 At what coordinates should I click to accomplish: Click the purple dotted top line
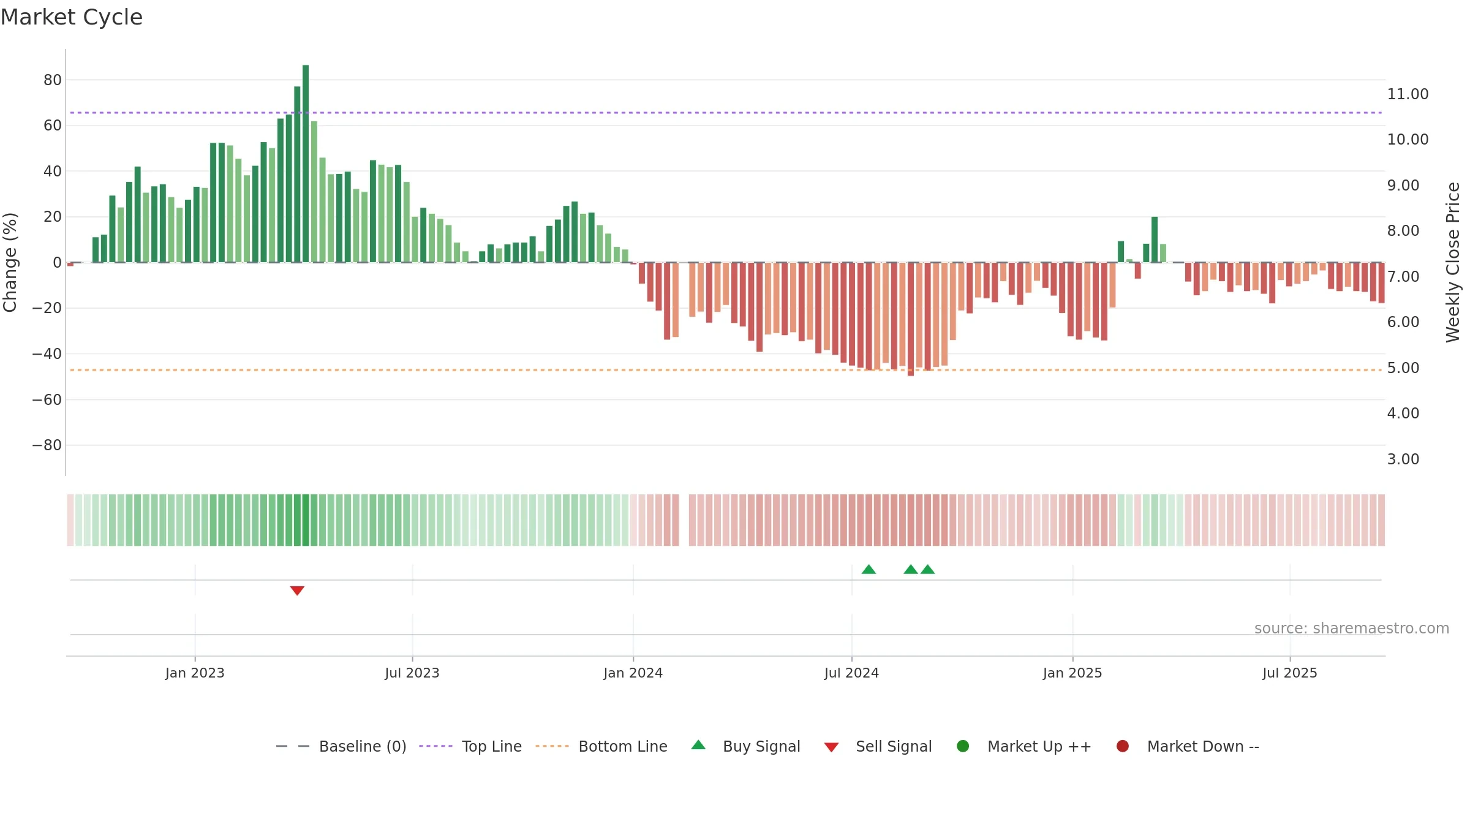[x=726, y=113]
